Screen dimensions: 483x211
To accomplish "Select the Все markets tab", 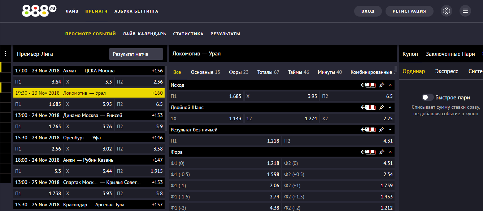I will [177, 72].
